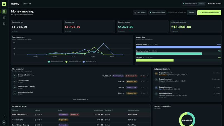The width and height of the screenshot is (224, 126).
Task: Click the VC avatar for Velluto Catering
Action: pyautogui.click(x=14, y=93)
